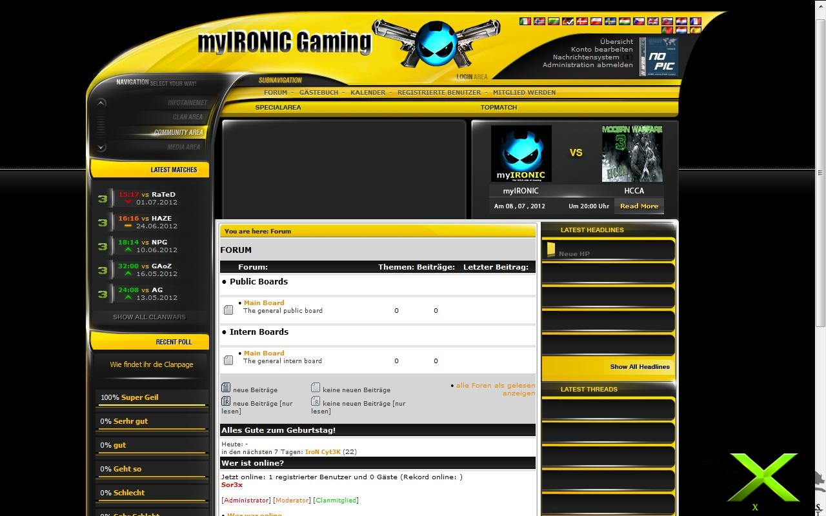Click Show All Headlines button
This screenshot has width=826, height=516.
coord(640,366)
